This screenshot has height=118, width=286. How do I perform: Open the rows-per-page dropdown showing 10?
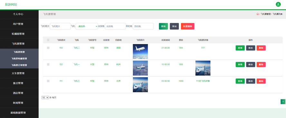(x=45, y=97)
